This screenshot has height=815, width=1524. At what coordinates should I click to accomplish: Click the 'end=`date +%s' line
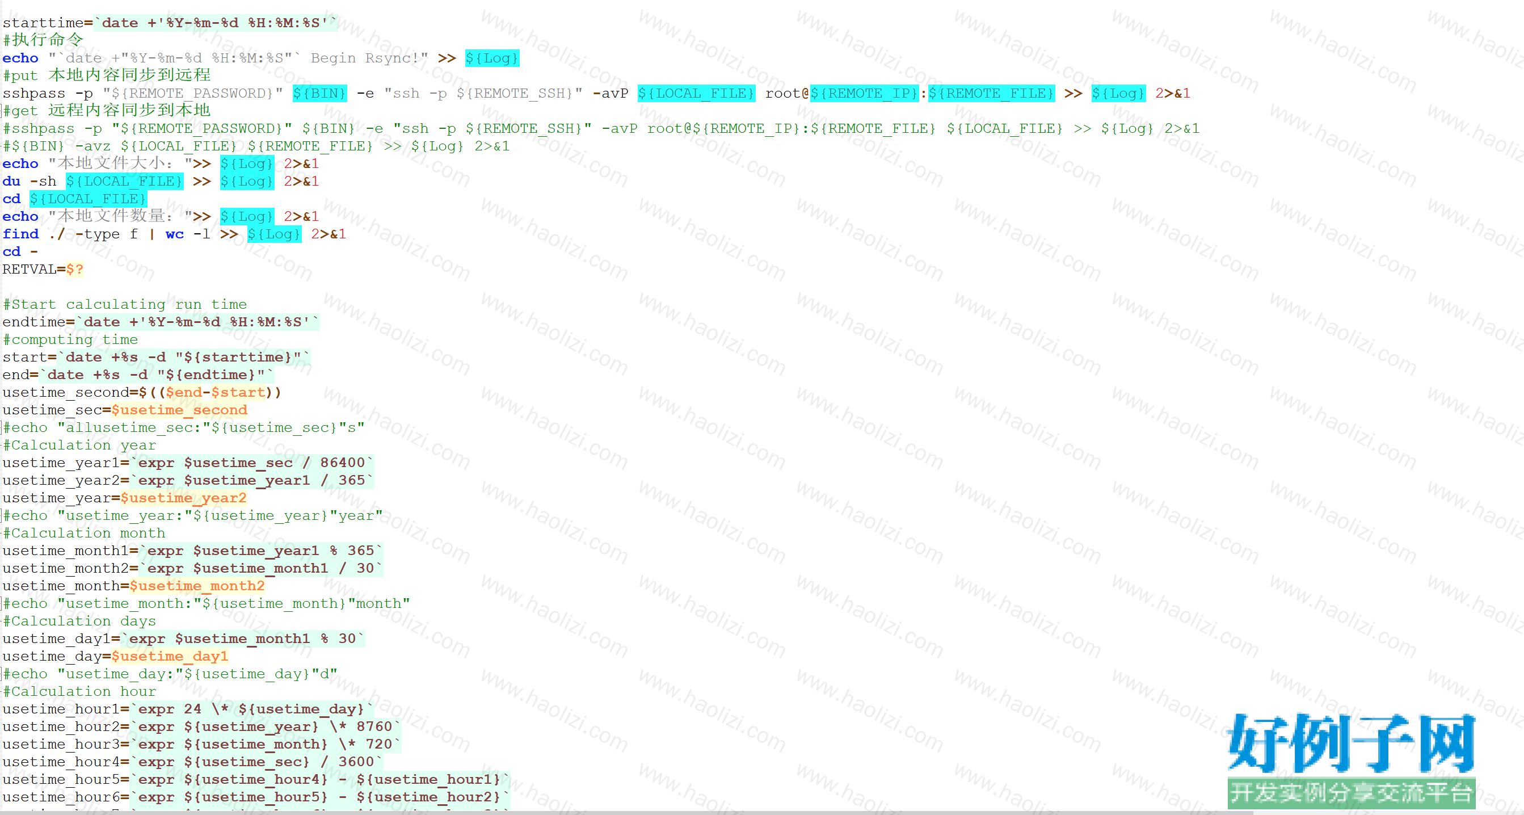(x=138, y=375)
